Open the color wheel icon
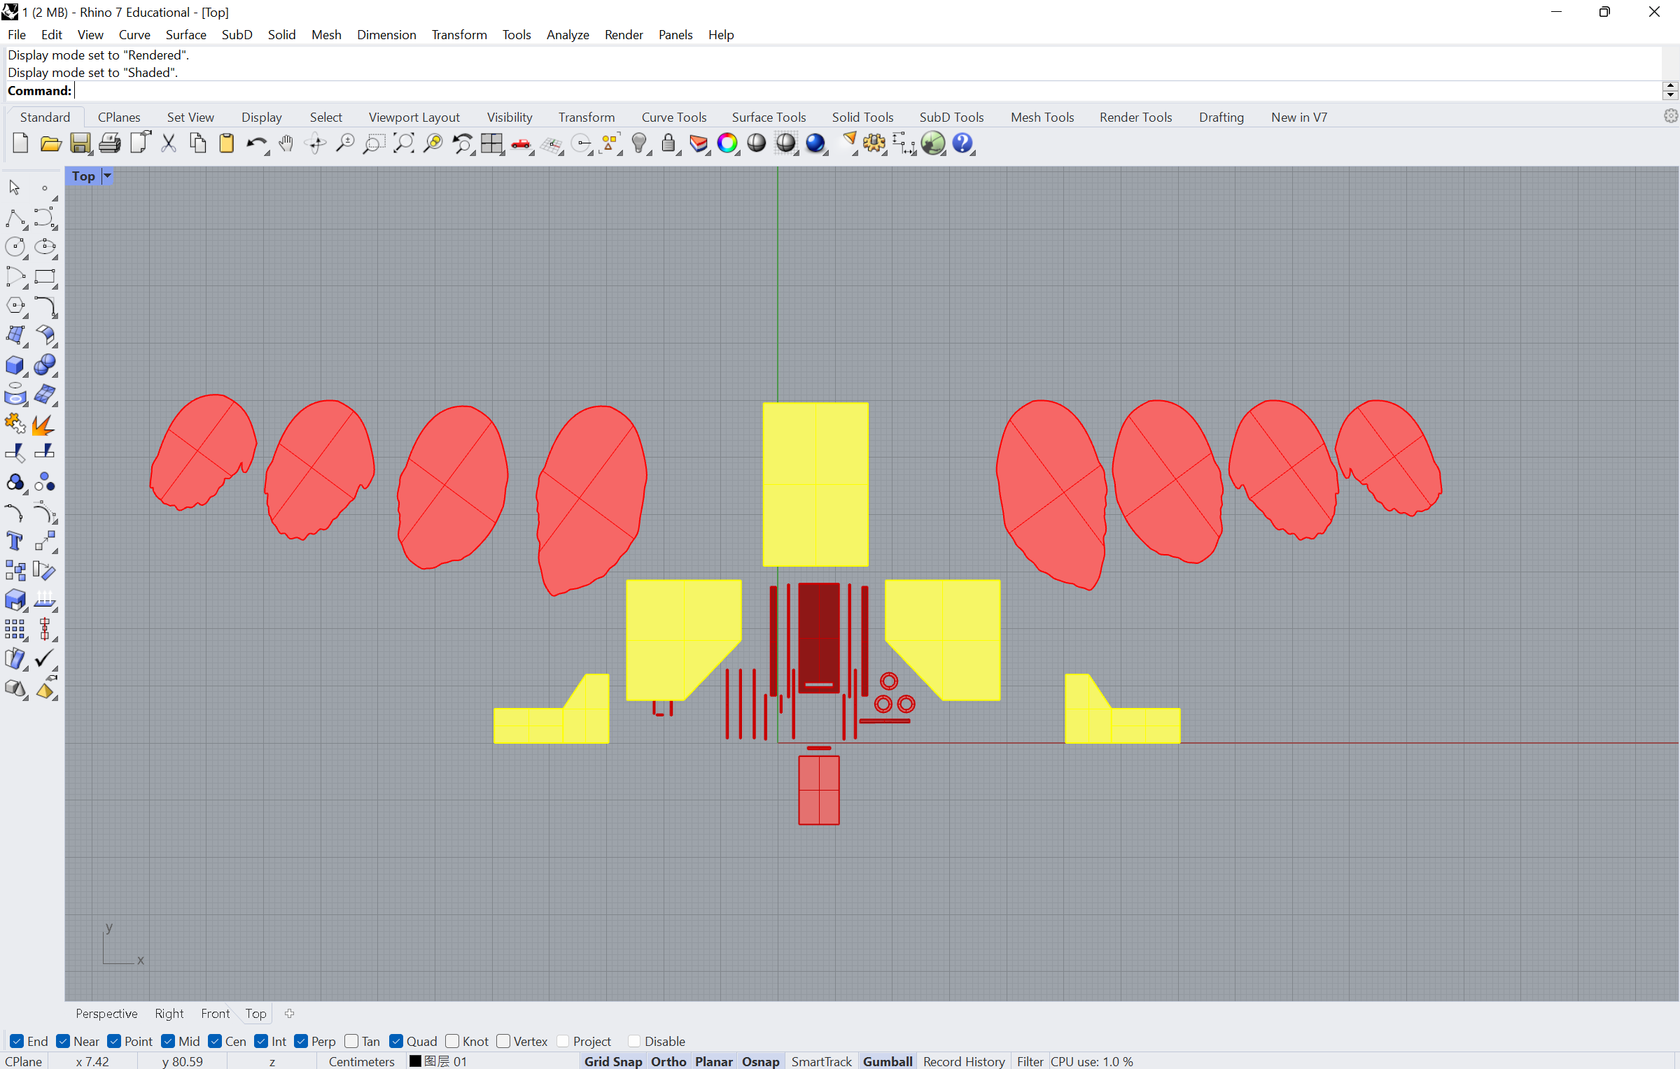 point(727,143)
